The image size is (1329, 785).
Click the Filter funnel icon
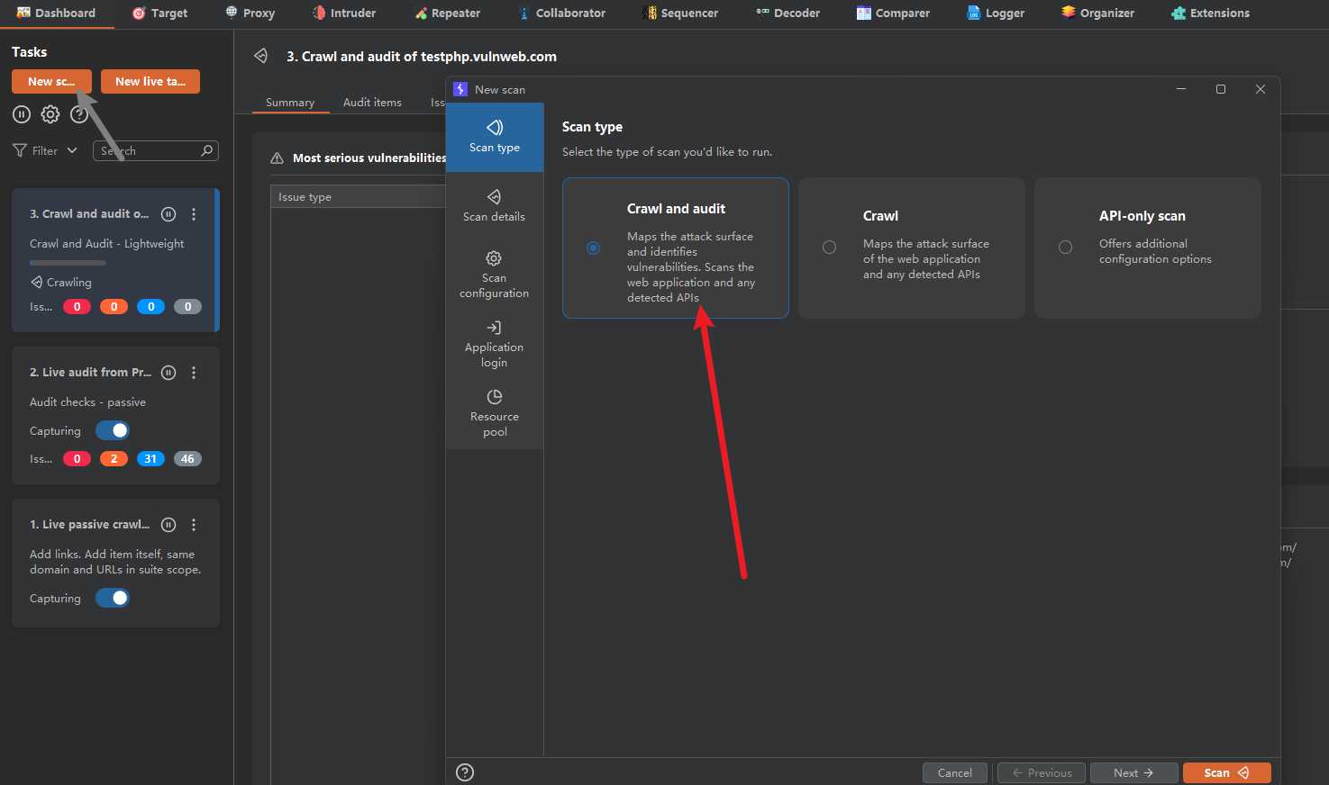tap(20, 150)
